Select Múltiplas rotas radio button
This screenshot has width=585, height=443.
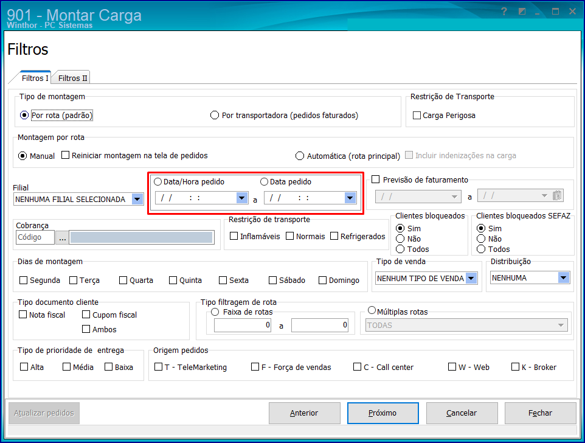(372, 310)
